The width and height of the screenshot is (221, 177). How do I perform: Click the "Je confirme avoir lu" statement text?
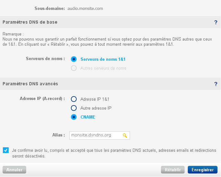click(114, 153)
